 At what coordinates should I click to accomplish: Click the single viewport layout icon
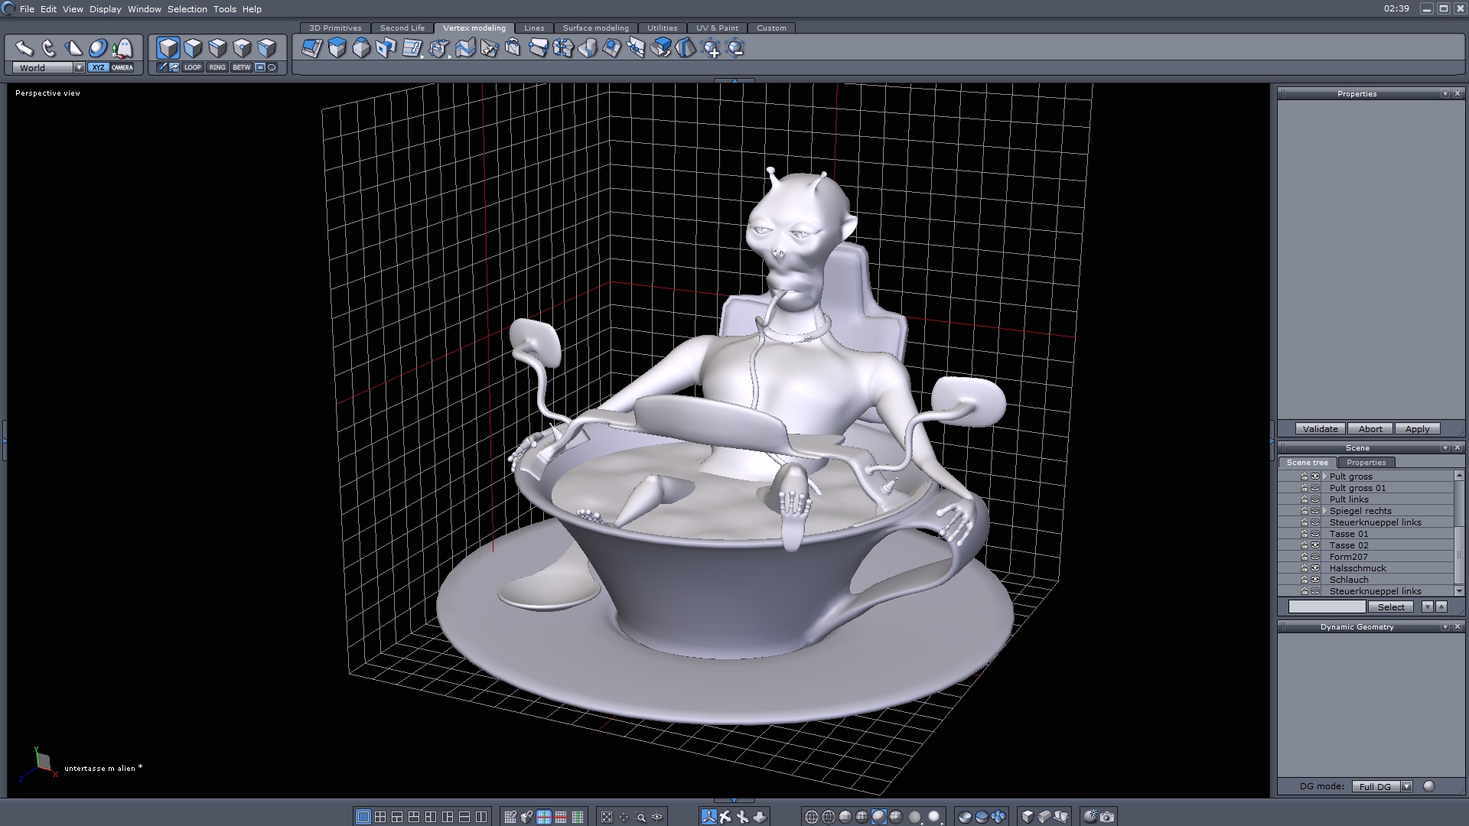[363, 817]
